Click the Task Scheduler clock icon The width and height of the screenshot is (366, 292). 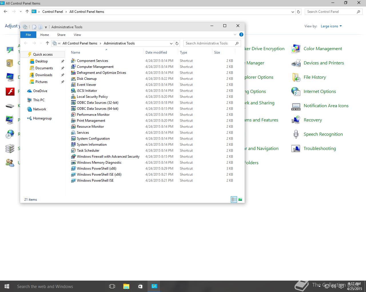(x=73, y=151)
